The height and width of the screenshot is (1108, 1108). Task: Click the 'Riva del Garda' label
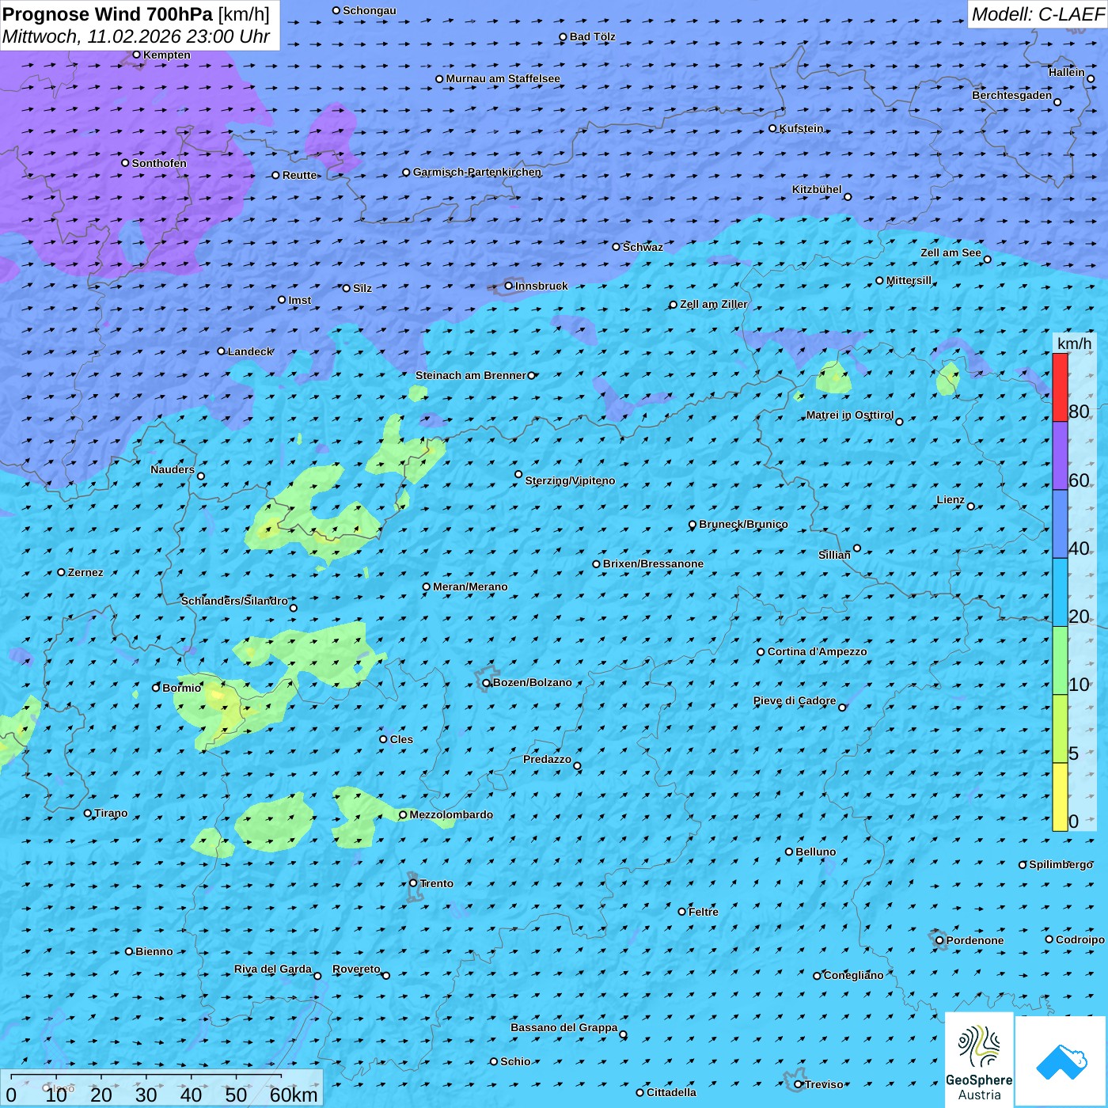point(273,969)
